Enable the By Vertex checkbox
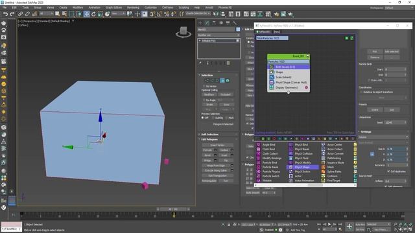Image resolution: width=415 pixels, height=233 pixels. tap(204, 86)
